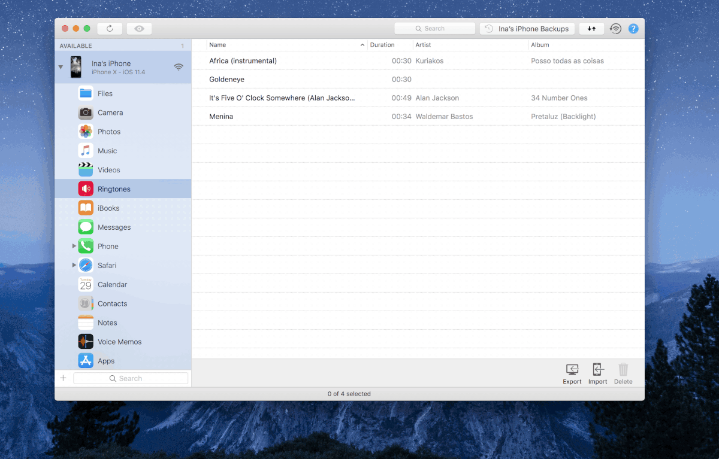
Task: Click the Alan Jackson artist cell
Action: 437,98
